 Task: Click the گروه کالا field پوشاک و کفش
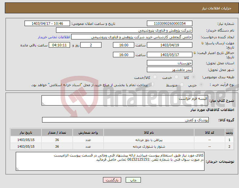click(125, 120)
